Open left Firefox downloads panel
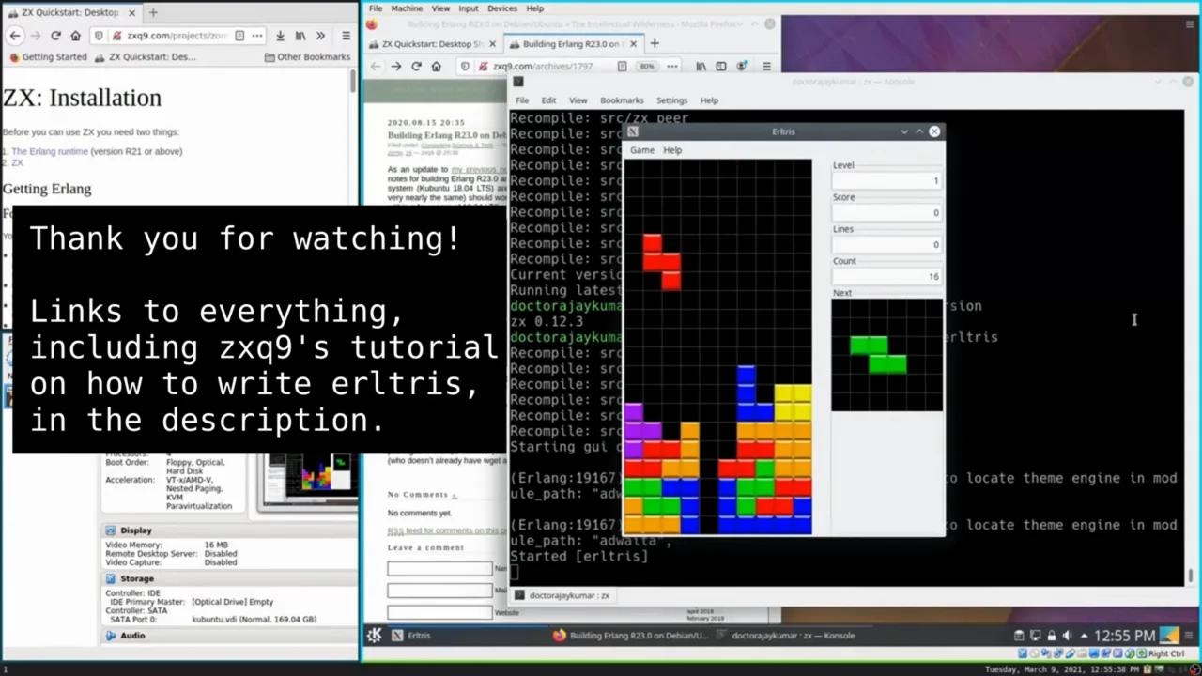Viewport: 1202px width, 676px height. pyautogui.click(x=280, y=36)
